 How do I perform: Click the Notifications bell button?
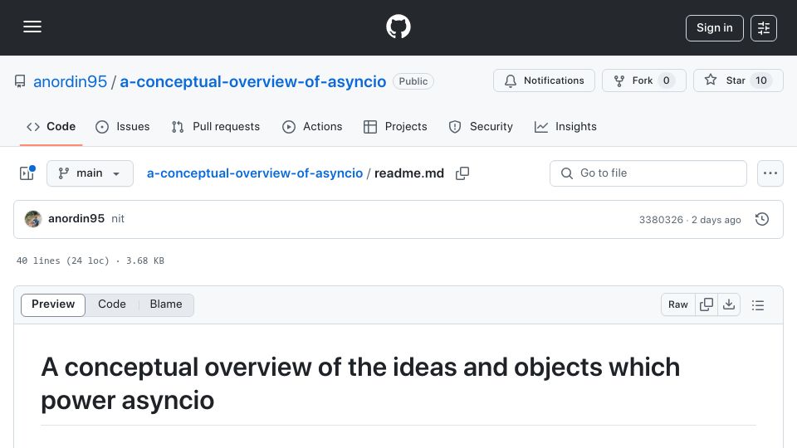[544, 80]
